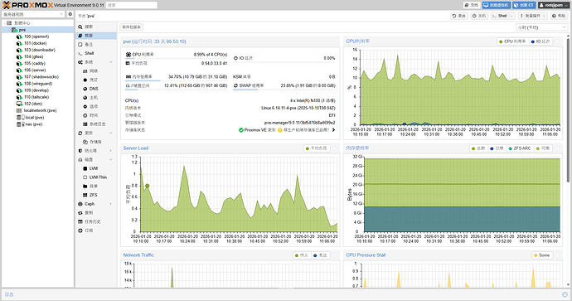Click the Repositories (存储库) icon
Viewport: 572px width, 301px height.
click(85, 142)
